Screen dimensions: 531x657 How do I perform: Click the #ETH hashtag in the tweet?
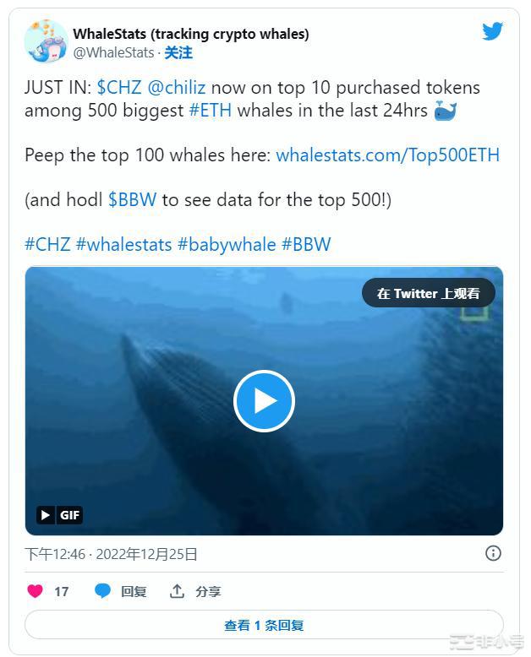pyautogui.click(x=211, y=110)
